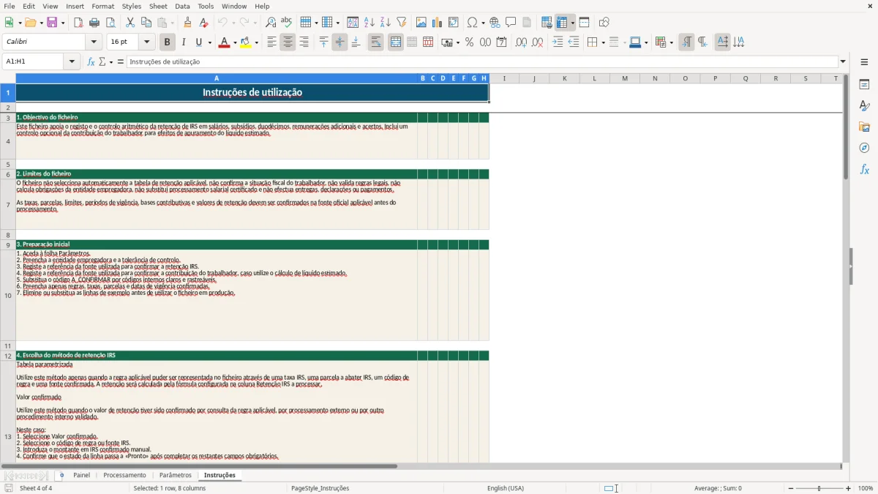Open Find & Replace tool

271,23
